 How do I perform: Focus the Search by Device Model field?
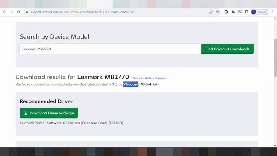110,49
